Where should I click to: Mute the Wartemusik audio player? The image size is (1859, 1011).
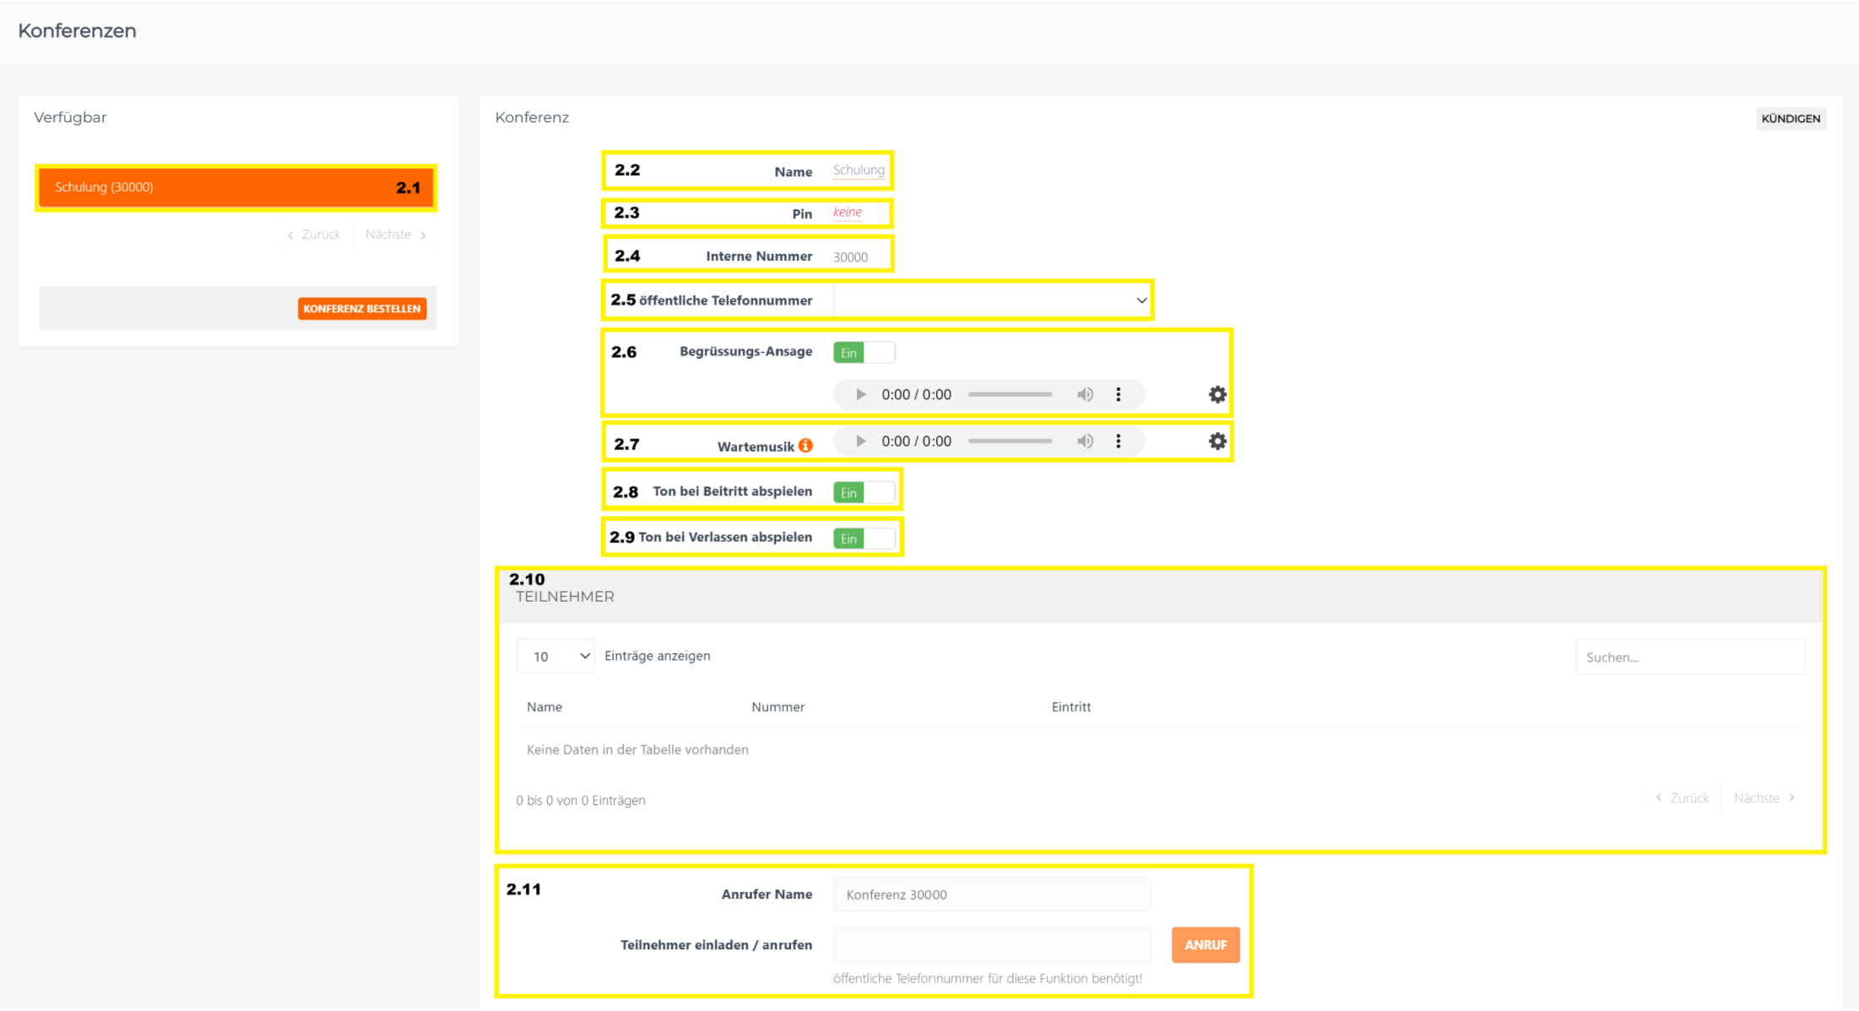pyautogui.click(x=1085, y=441)
